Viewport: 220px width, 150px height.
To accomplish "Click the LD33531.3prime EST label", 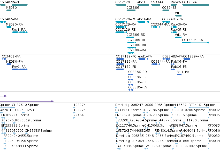I will coord(128,110).
